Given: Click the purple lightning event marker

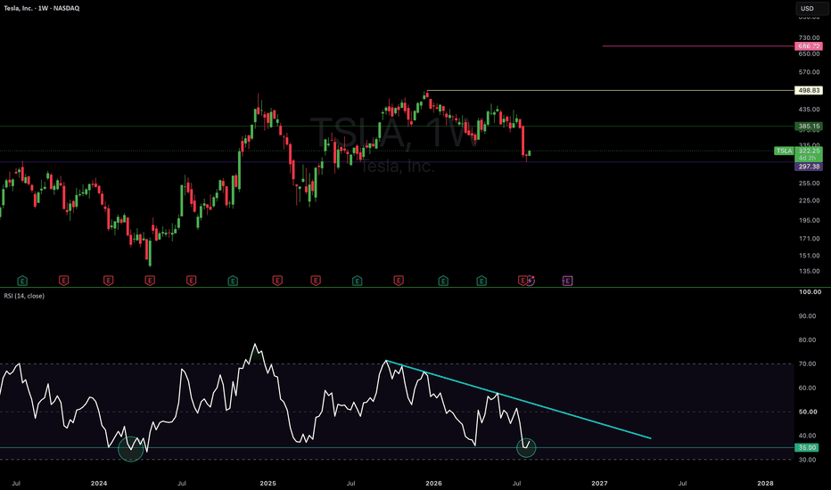Looking at the screenshot, I should point(531,281).
